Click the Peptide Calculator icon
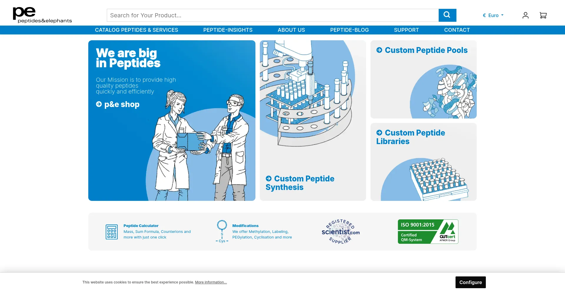Screen dimensions: 565x292 tap(112, 232)
